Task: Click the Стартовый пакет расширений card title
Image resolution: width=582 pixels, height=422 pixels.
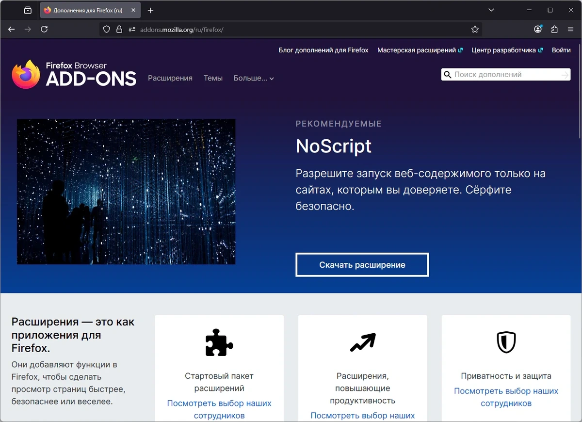Action: pos(219,382)
